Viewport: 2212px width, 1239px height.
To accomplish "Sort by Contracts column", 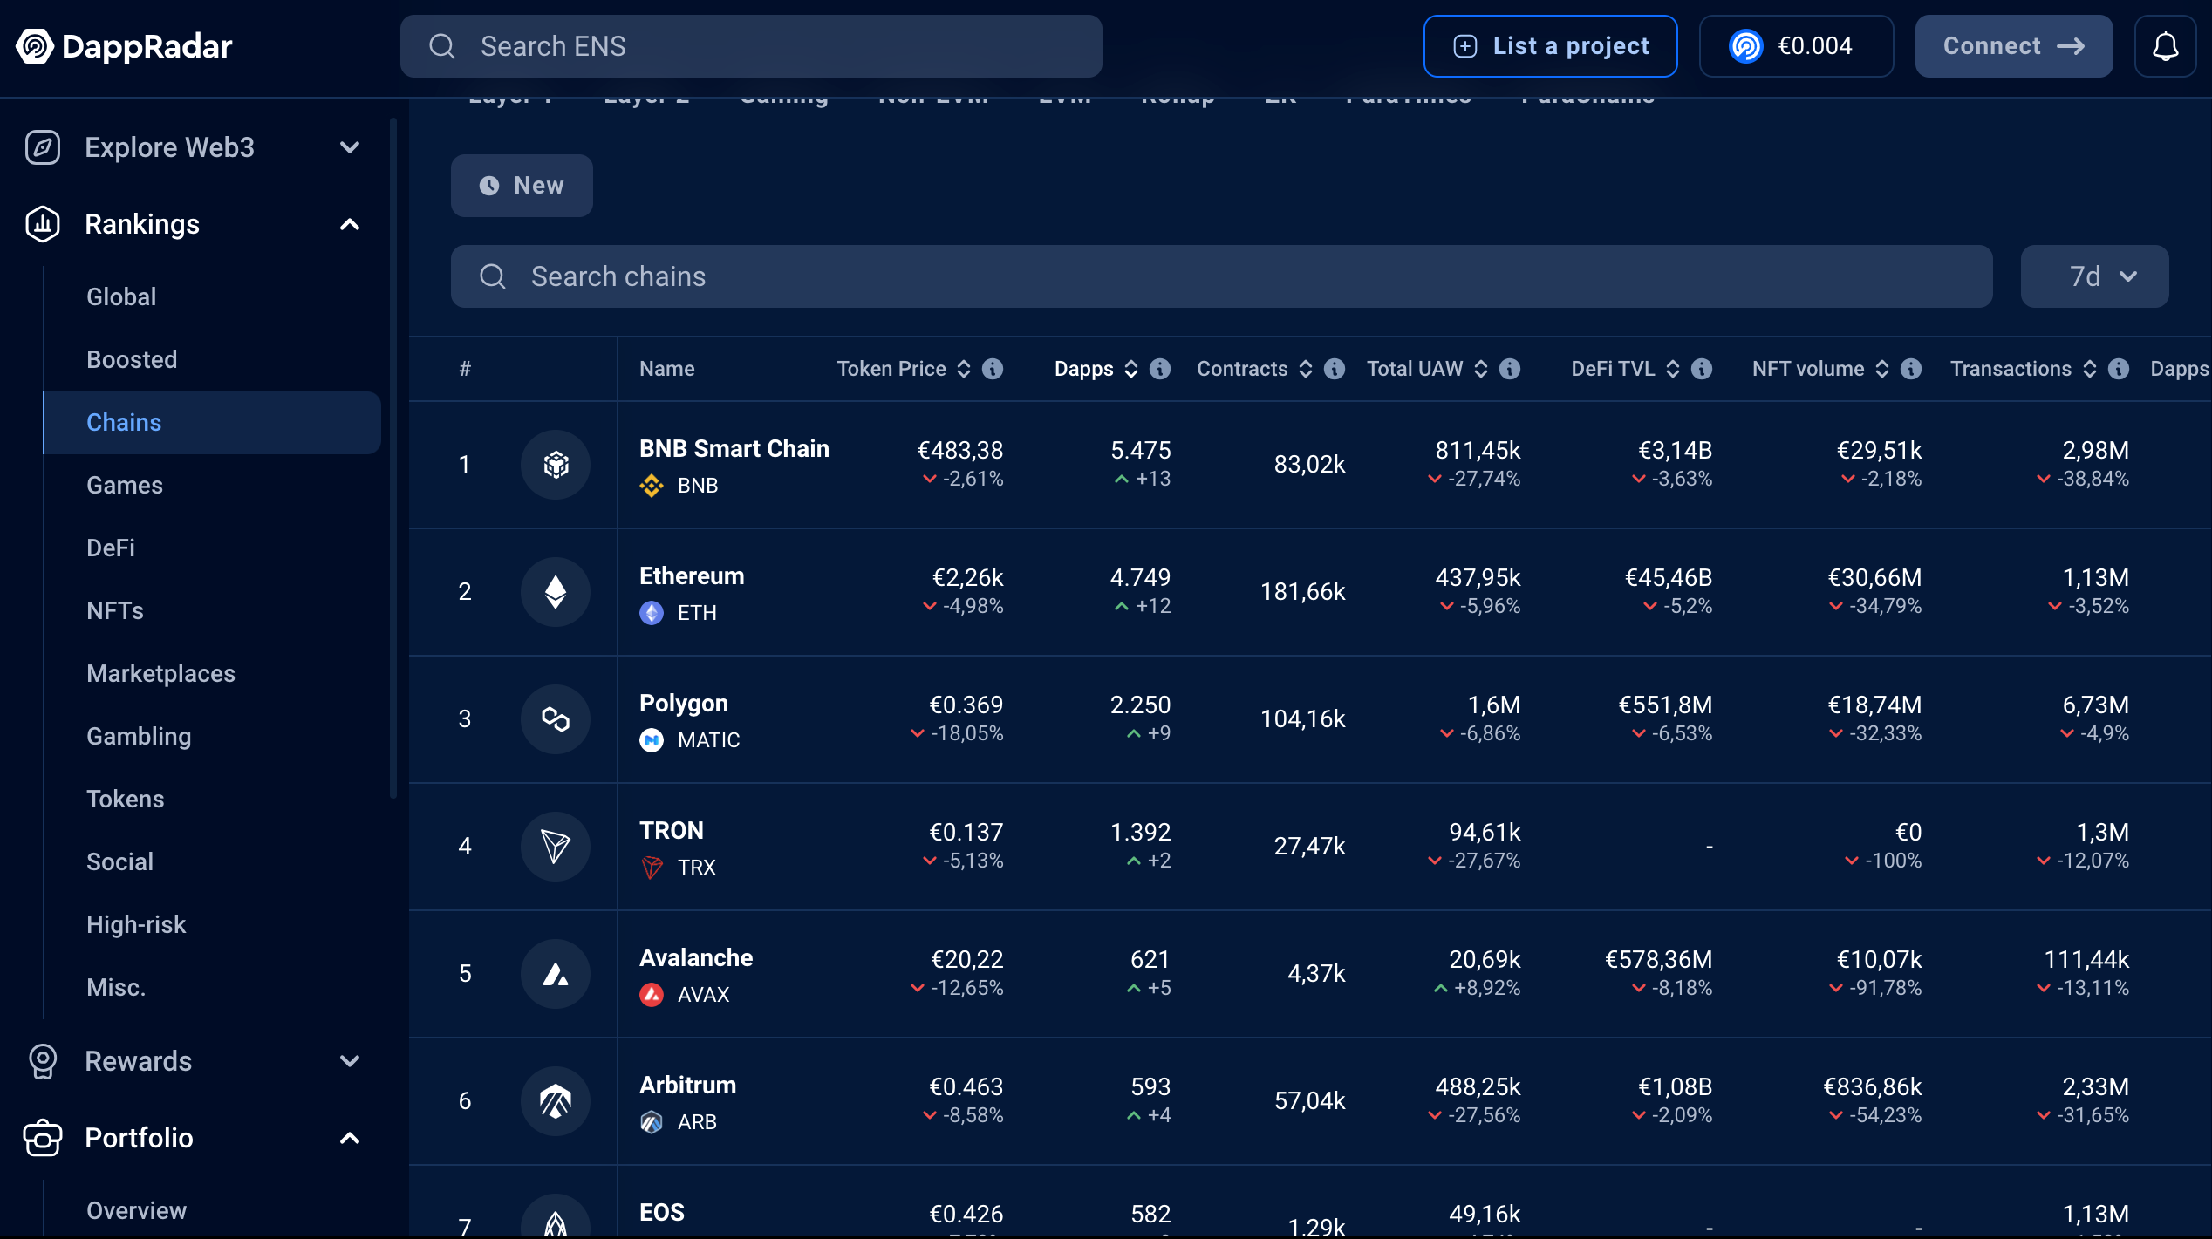I will point(1306,369).
